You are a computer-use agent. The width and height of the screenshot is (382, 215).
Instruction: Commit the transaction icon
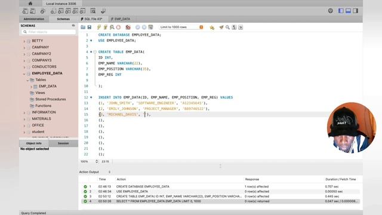(x=138, y=27)
